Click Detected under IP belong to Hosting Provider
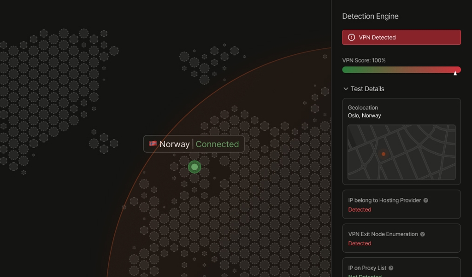 [x=360, y=209]
